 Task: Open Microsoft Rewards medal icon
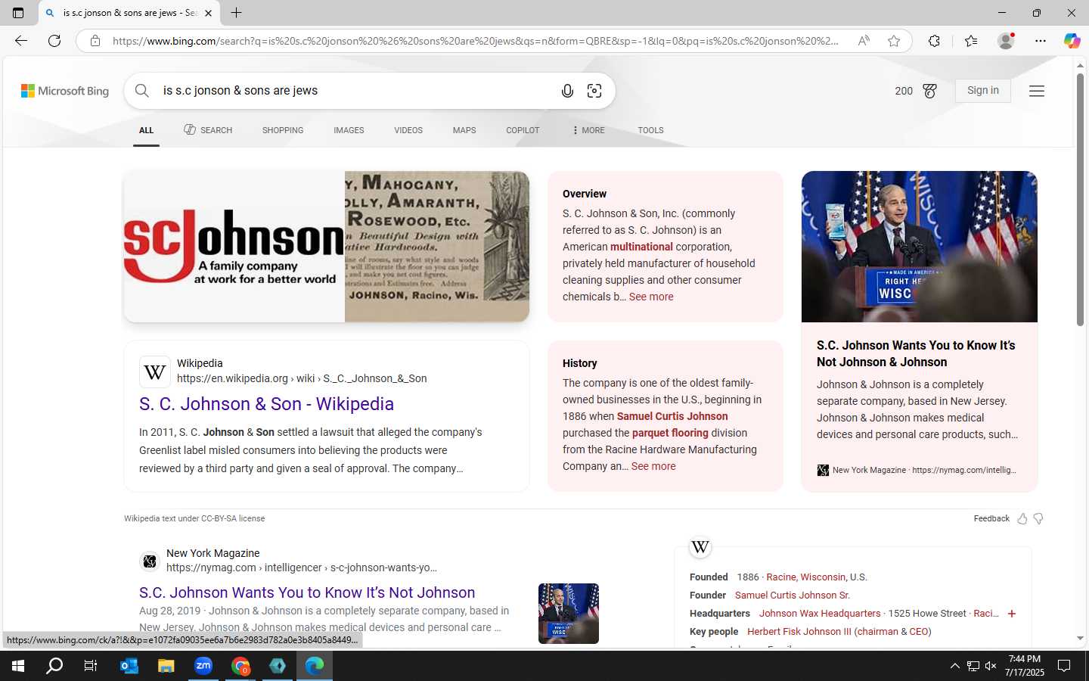[x=930, y=91]
